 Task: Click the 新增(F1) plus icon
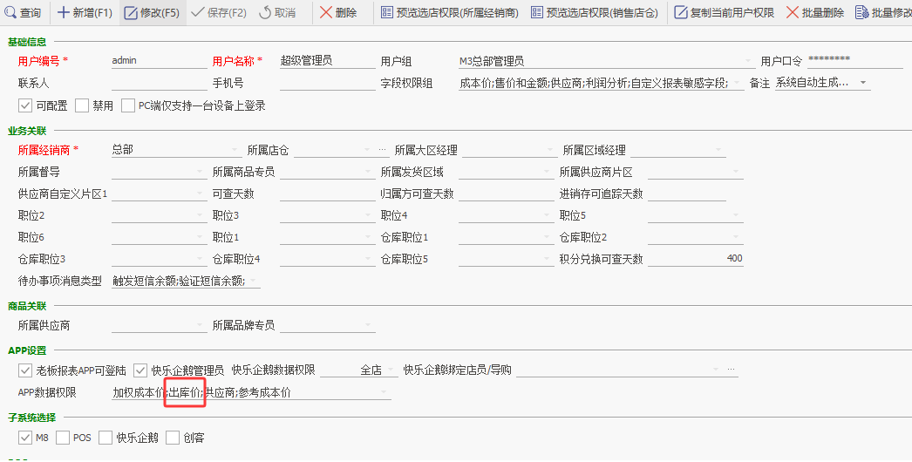[64, 12]
